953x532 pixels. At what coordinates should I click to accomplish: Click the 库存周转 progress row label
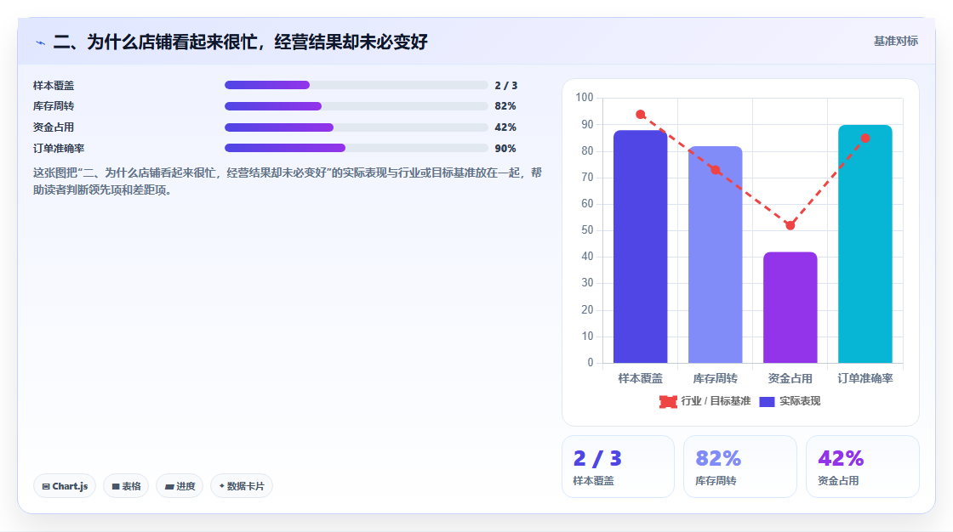(54, 106)
